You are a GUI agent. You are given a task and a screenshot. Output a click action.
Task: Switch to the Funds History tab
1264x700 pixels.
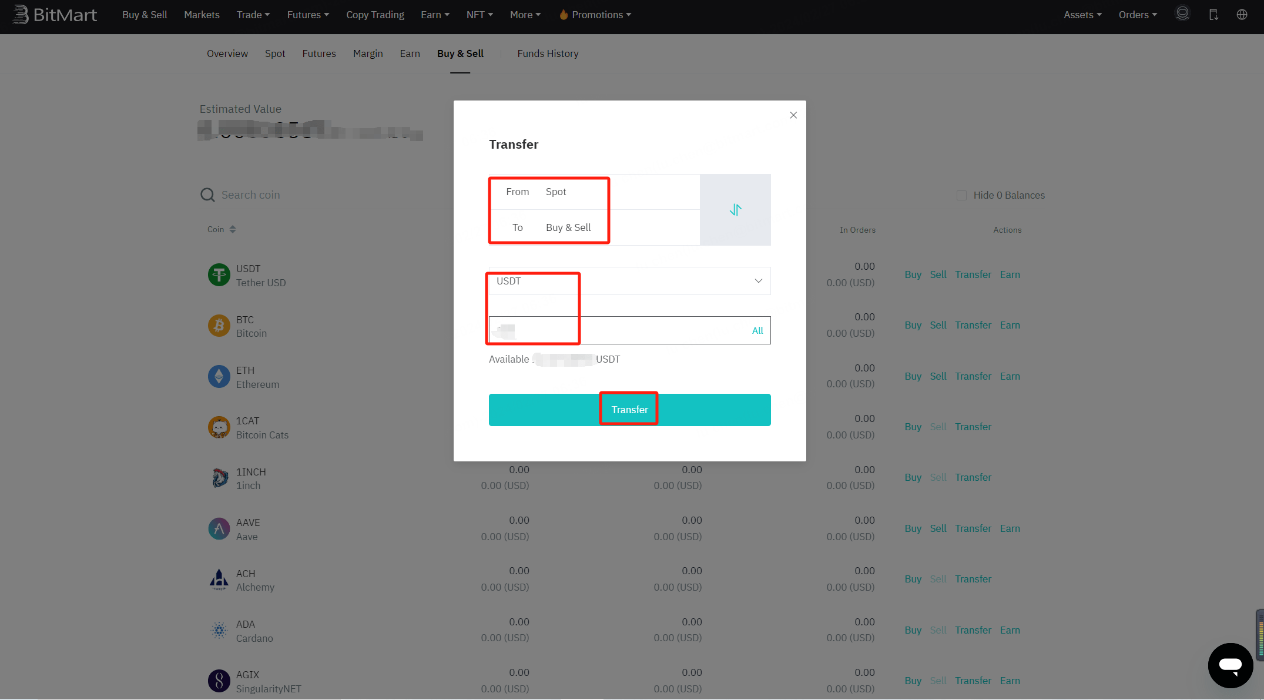(x=547, y=53)
